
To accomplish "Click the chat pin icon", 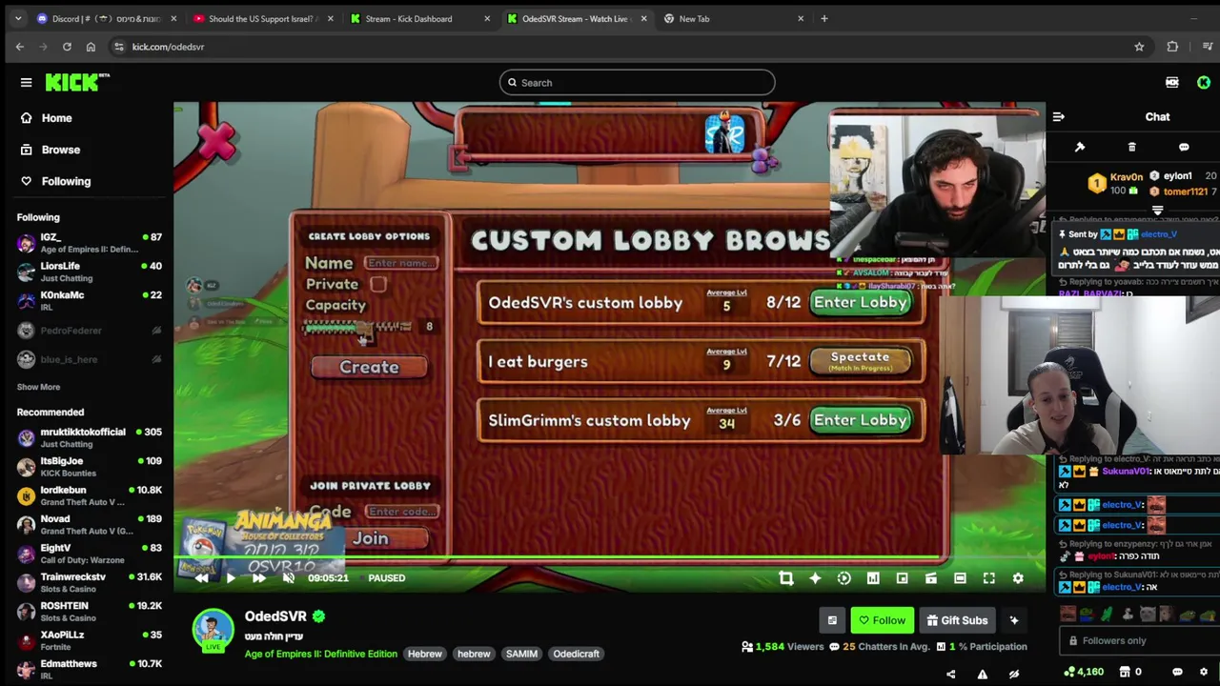I will click(1080, 147).
